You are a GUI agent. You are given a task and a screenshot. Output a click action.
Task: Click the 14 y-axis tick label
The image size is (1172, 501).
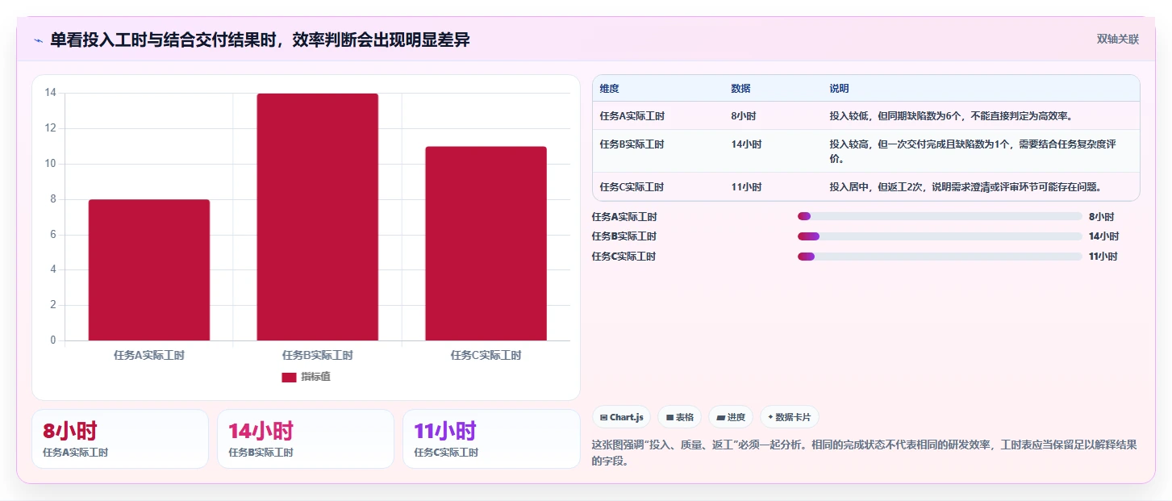(50, 93)
